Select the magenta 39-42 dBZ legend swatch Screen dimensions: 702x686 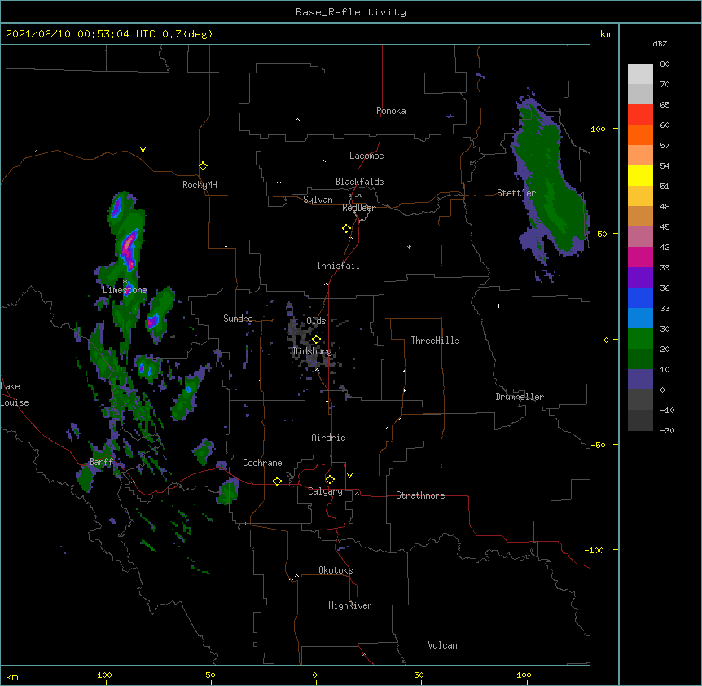click(640, 257)
